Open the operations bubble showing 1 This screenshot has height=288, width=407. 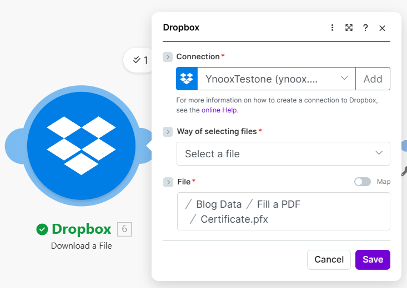140,60
